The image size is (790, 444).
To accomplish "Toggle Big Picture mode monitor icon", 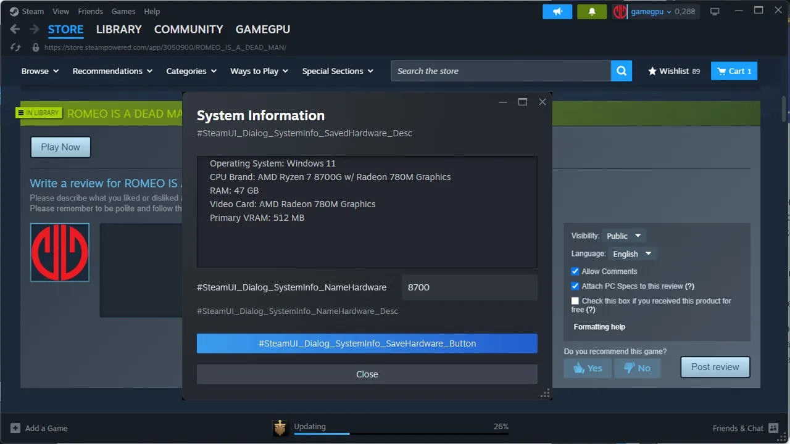I will coord(715,12).
